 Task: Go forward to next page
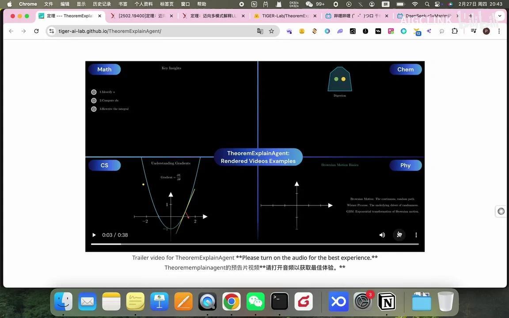point(24,31)
